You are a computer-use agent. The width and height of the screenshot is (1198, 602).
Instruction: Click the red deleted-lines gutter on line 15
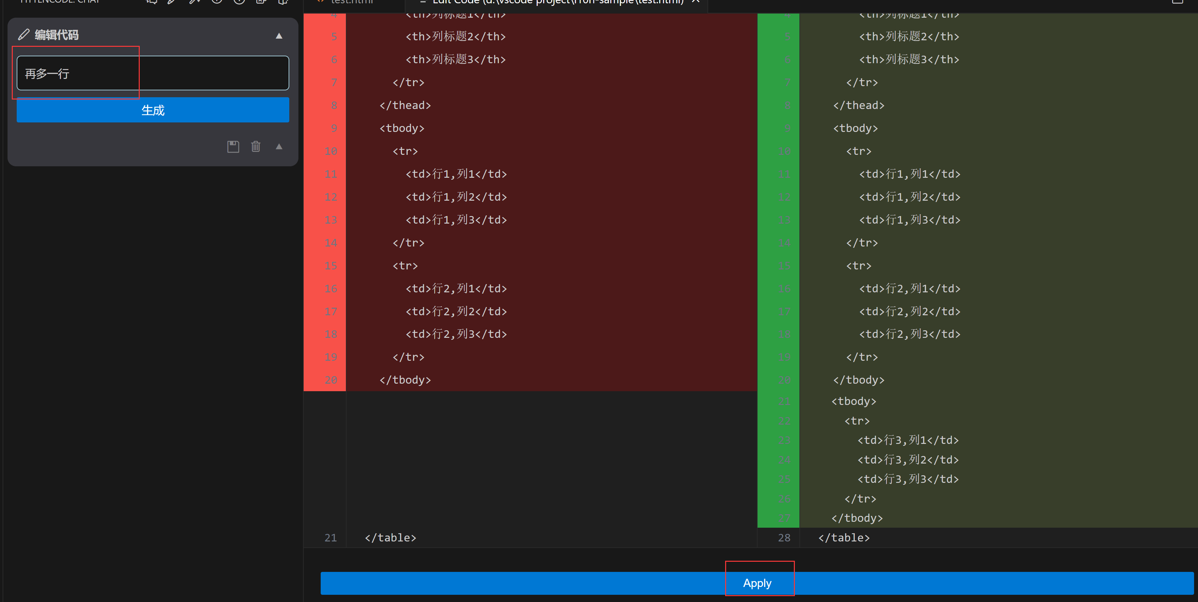(x=325, y=265)
